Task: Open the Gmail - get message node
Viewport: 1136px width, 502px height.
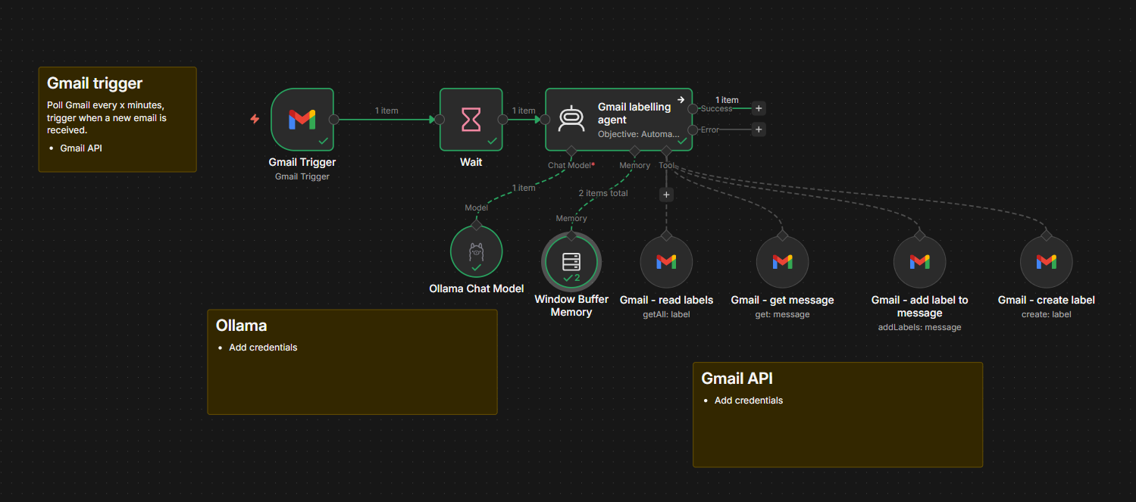Action: click(782, 262)
